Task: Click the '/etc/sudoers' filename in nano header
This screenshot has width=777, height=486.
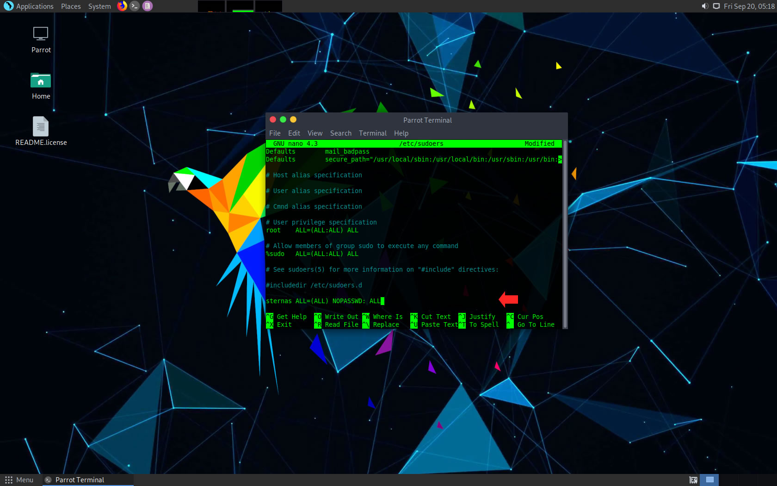Action: 421,143
